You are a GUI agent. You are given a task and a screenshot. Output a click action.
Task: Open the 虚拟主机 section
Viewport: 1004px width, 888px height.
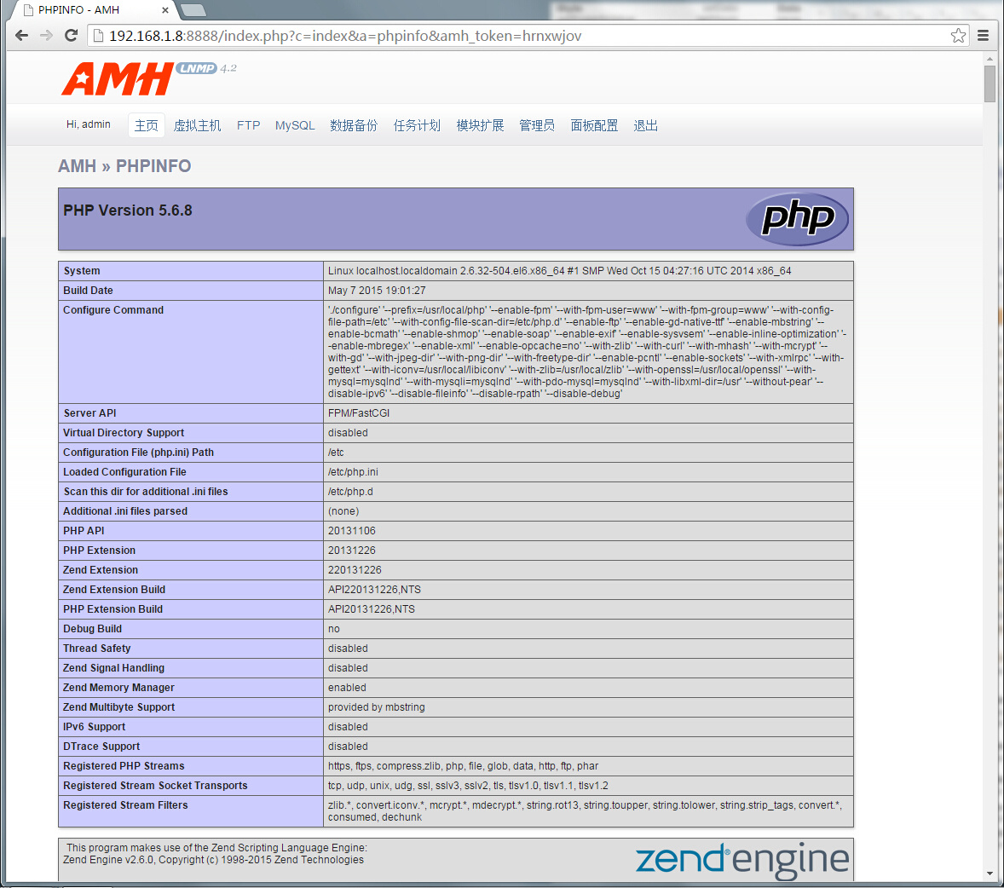197,124
